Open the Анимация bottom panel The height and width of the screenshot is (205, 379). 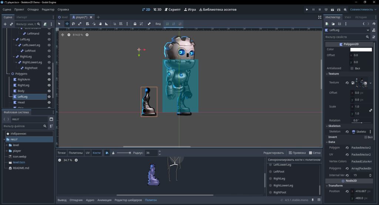[104, 200]
